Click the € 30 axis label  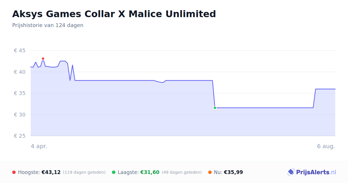pyautogui.click(x=20, y=115)
